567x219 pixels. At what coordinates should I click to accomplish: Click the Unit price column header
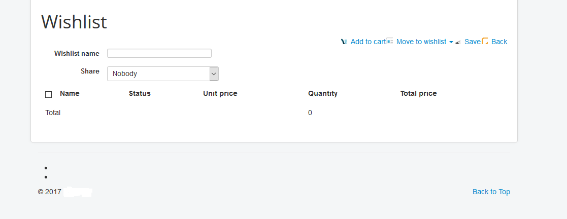[220, 93]
